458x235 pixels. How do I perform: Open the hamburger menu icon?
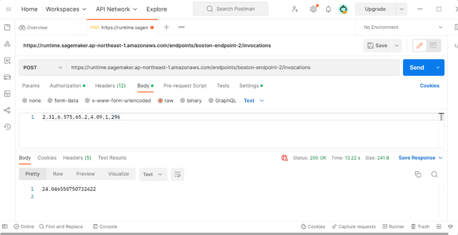coord(9,9)
